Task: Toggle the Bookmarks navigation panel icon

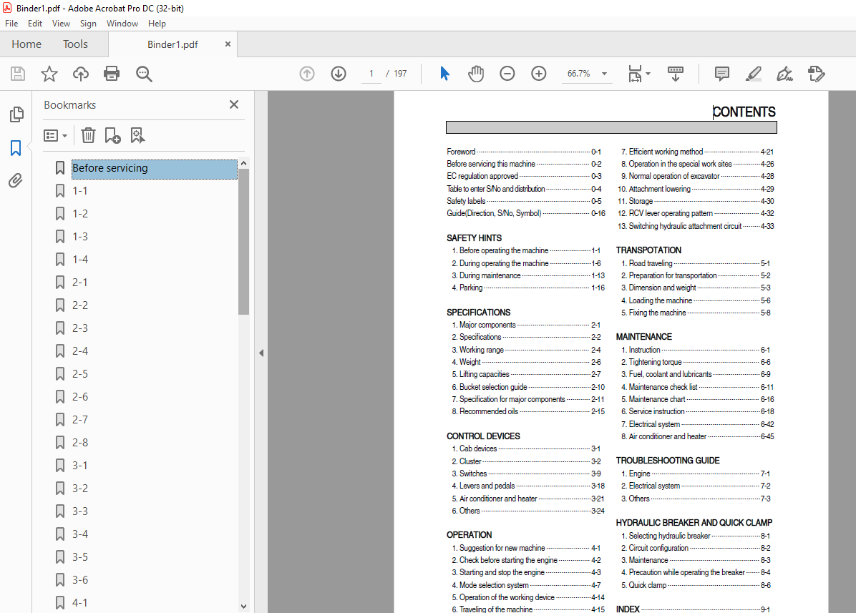Action: point(16,148)
